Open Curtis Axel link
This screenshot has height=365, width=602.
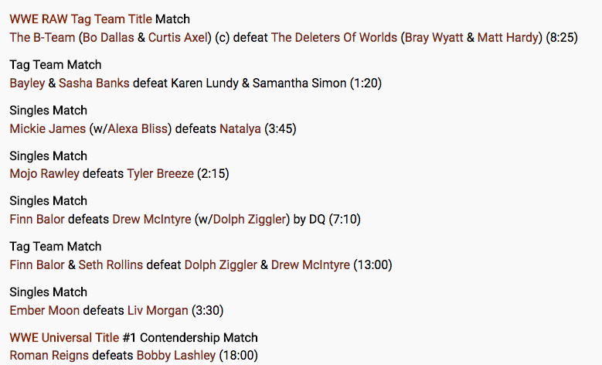click(x=178, y=38)
